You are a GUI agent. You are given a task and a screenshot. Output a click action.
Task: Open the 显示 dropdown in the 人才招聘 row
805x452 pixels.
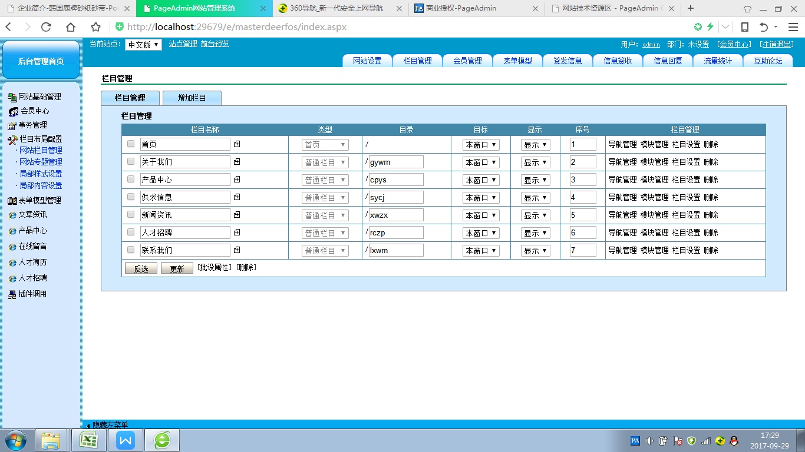[x=535, y=233]
